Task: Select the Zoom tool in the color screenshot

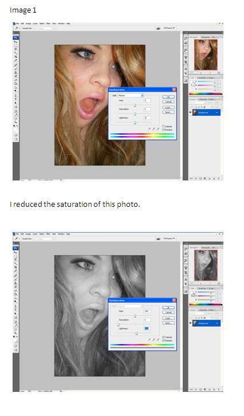Action: coord(16,122)
